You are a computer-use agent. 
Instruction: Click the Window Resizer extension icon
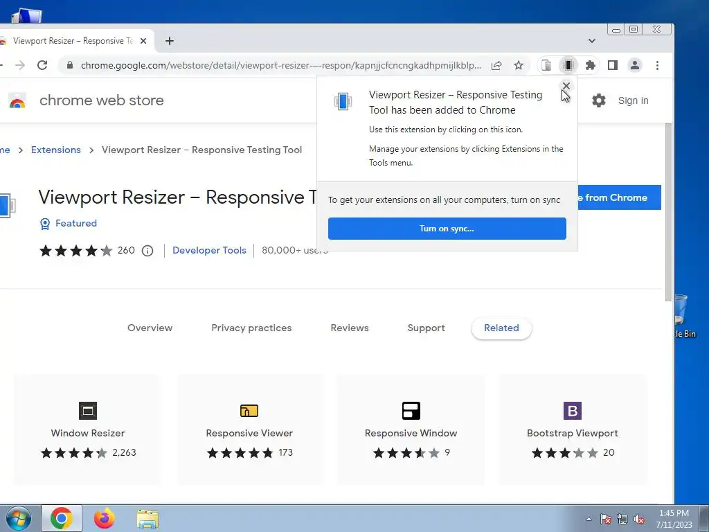(88, 411)
